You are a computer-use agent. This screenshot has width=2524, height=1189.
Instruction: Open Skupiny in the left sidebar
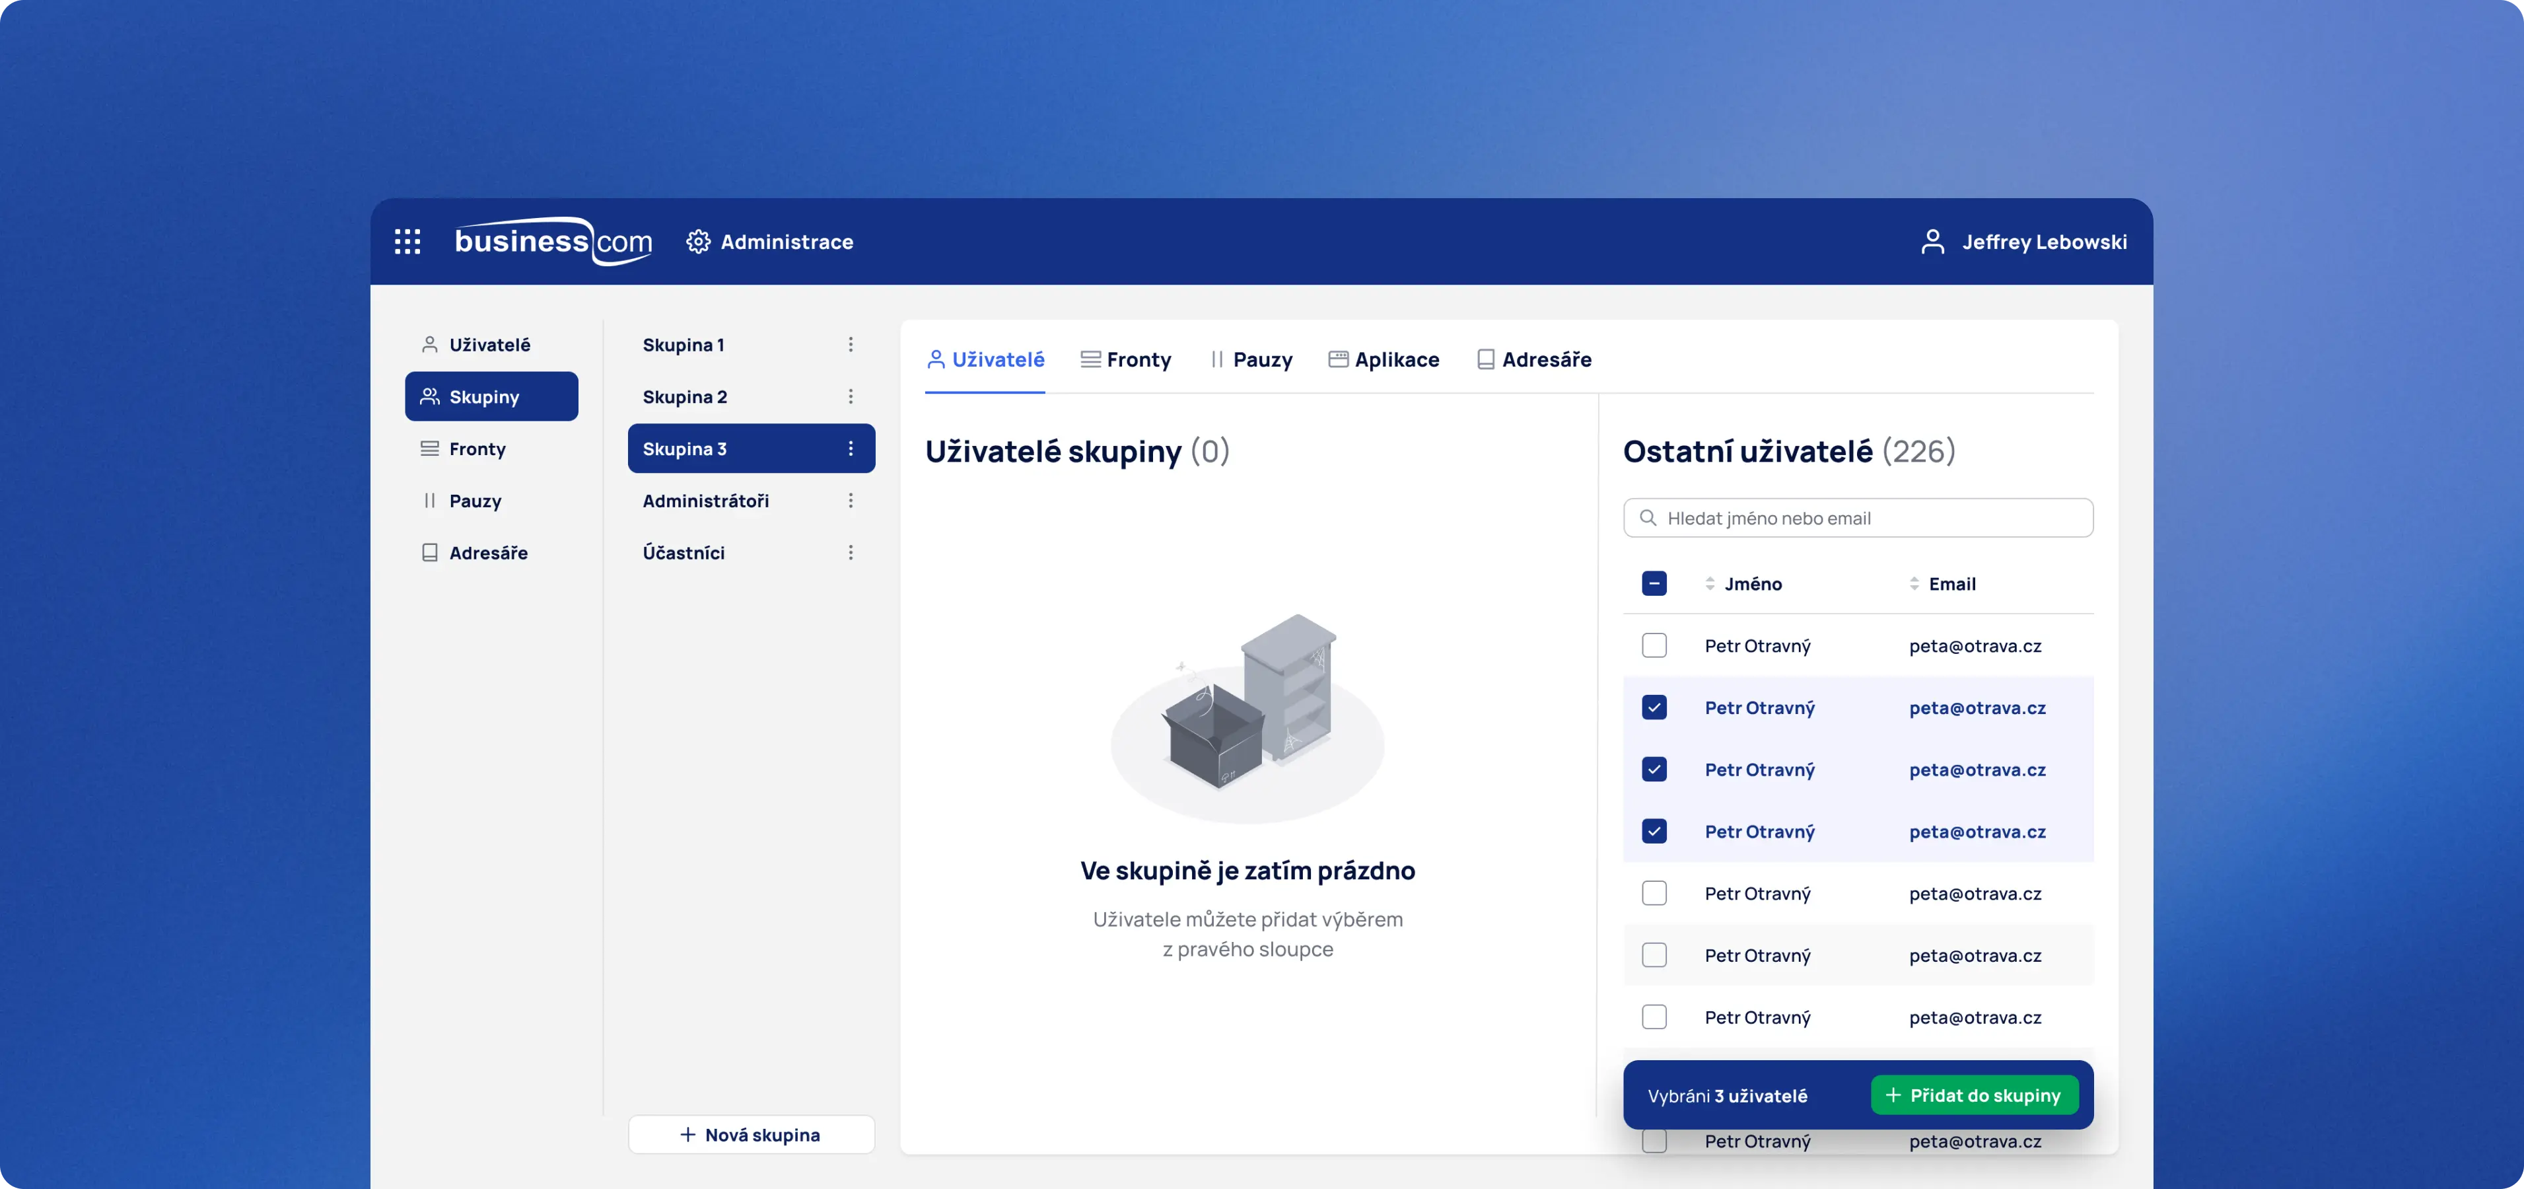[491, 397]
